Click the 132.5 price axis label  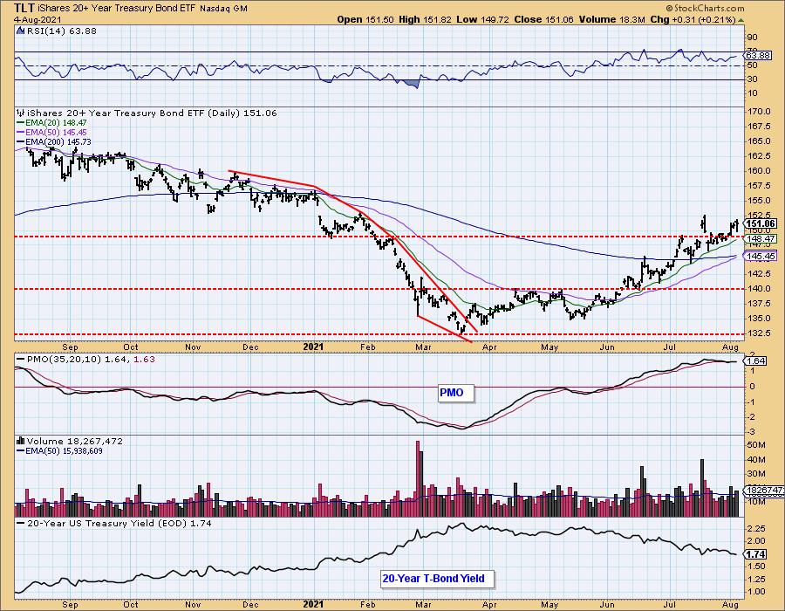(x=759, y=333)
